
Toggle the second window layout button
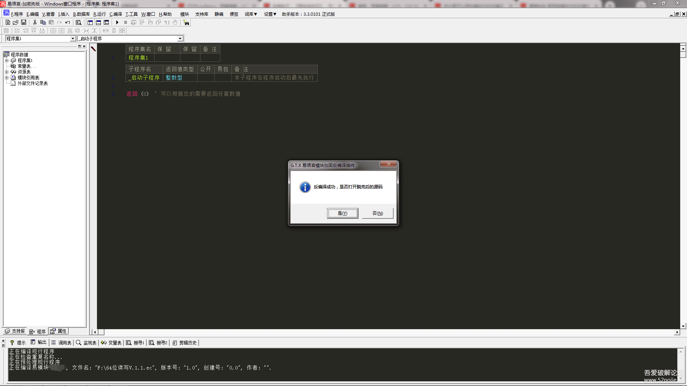click(98, 23)
